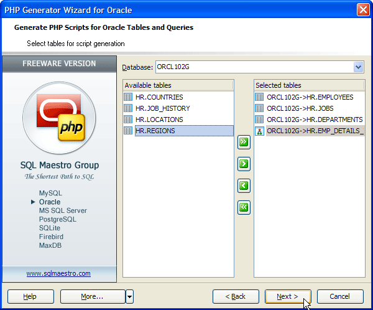373x310 pixels.
Task: Click MaxDB in the product list
Action: tap(50, 245)
